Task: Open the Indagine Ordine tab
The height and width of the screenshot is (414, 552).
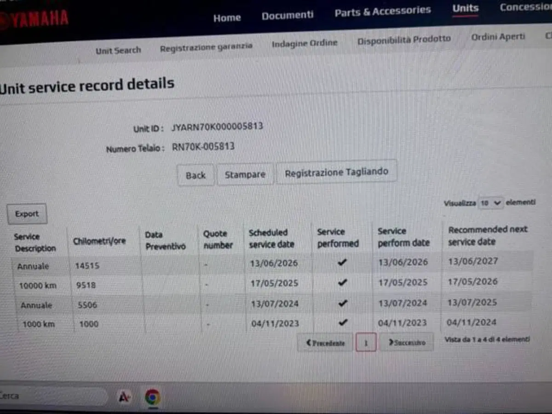Action: coord(305,43)
